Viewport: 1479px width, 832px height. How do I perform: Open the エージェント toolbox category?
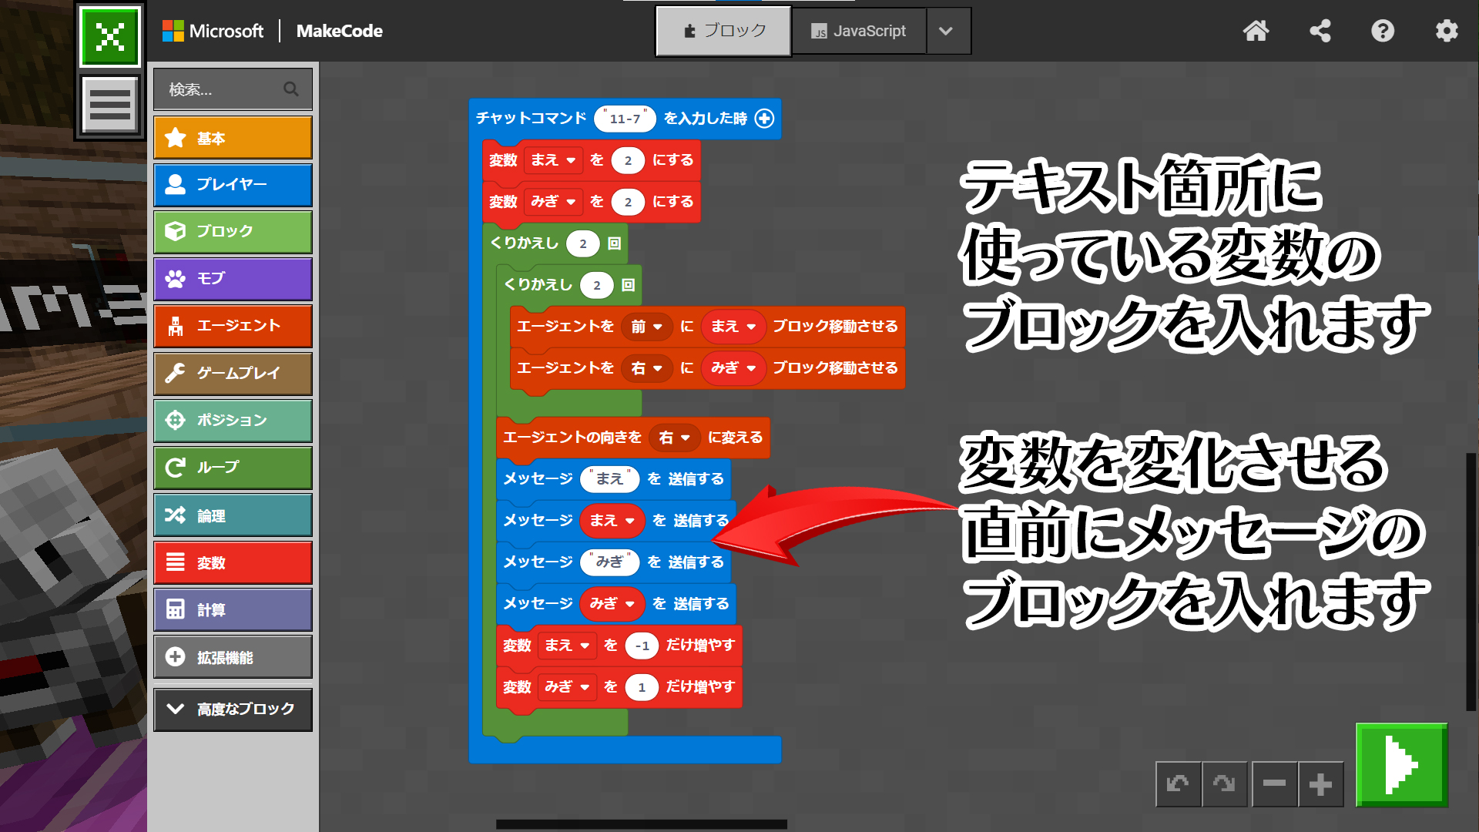pyautogui.click(x=233, y=326)
